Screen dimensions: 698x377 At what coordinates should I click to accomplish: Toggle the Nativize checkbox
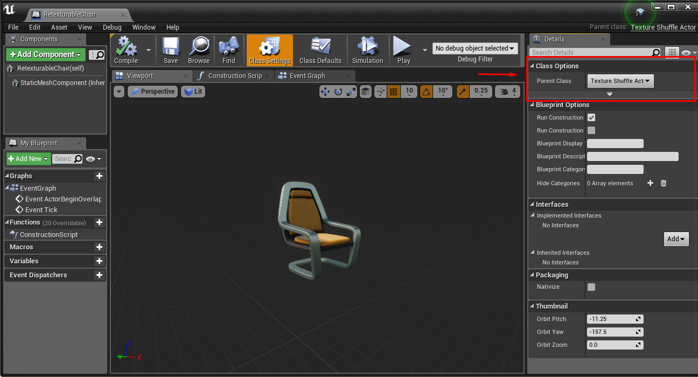(x=591, y=287)
